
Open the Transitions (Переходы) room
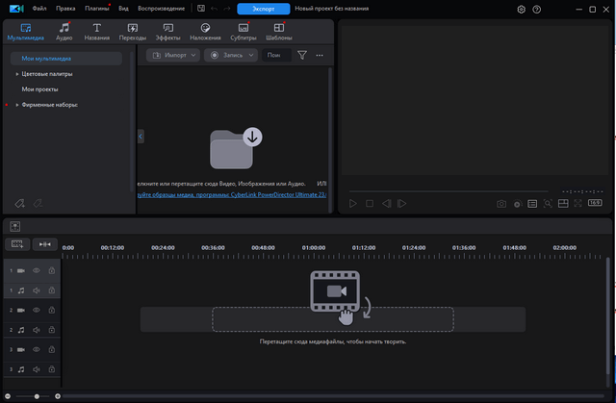pyautogui.click(x=133, y=32)
